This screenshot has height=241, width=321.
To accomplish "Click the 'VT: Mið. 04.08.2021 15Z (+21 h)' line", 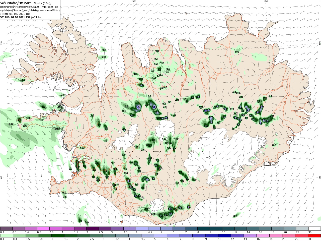I will tap(21, 17).
